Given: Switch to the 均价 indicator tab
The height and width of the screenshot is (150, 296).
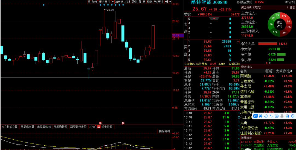Looking at the screenshot, I should tap(92, 127).
